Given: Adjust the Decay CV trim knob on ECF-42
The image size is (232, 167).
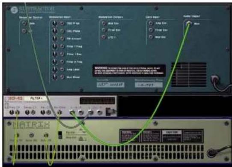Looking at the screenshot, I should 27,112.
